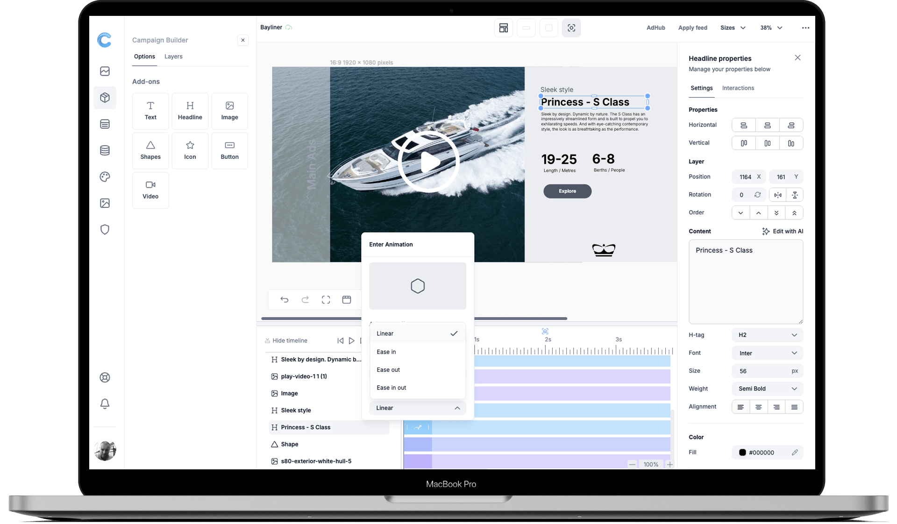Viewport: 897px width, 524px height.
Task: Click the redo arrow below canvas
Action: (x=305, y=300)
